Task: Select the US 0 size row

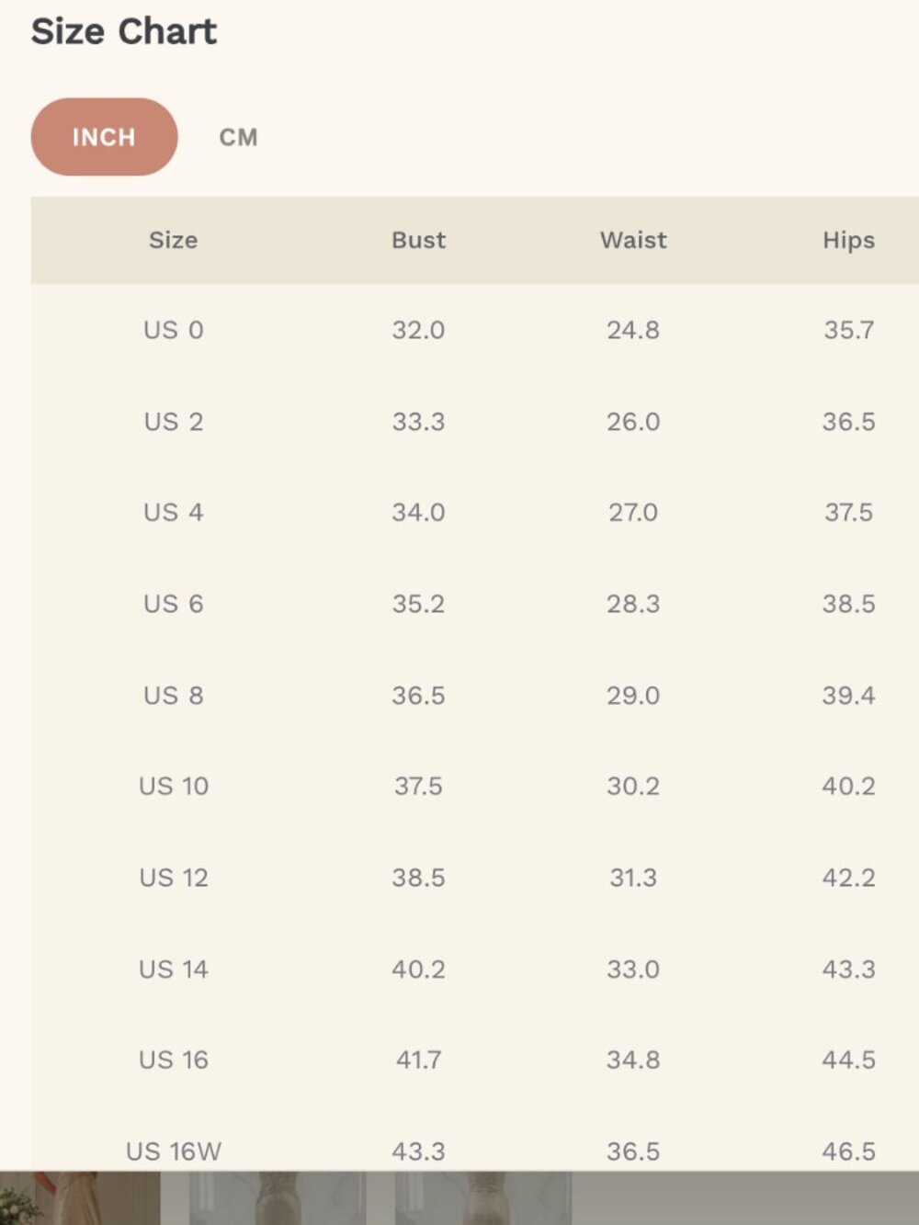Action: [475, 330]
